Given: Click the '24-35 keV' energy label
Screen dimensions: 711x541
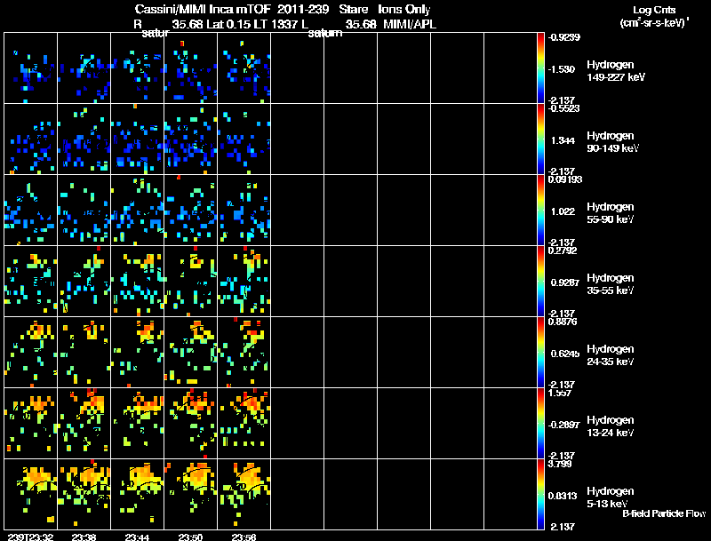Looking at the screenshot, I should (x=610, y=362).
